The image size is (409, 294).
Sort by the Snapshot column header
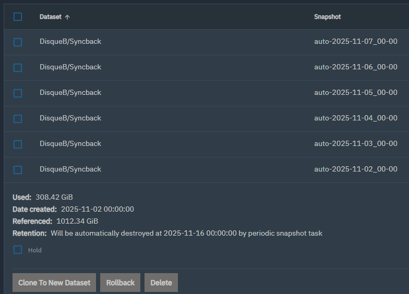328,17
